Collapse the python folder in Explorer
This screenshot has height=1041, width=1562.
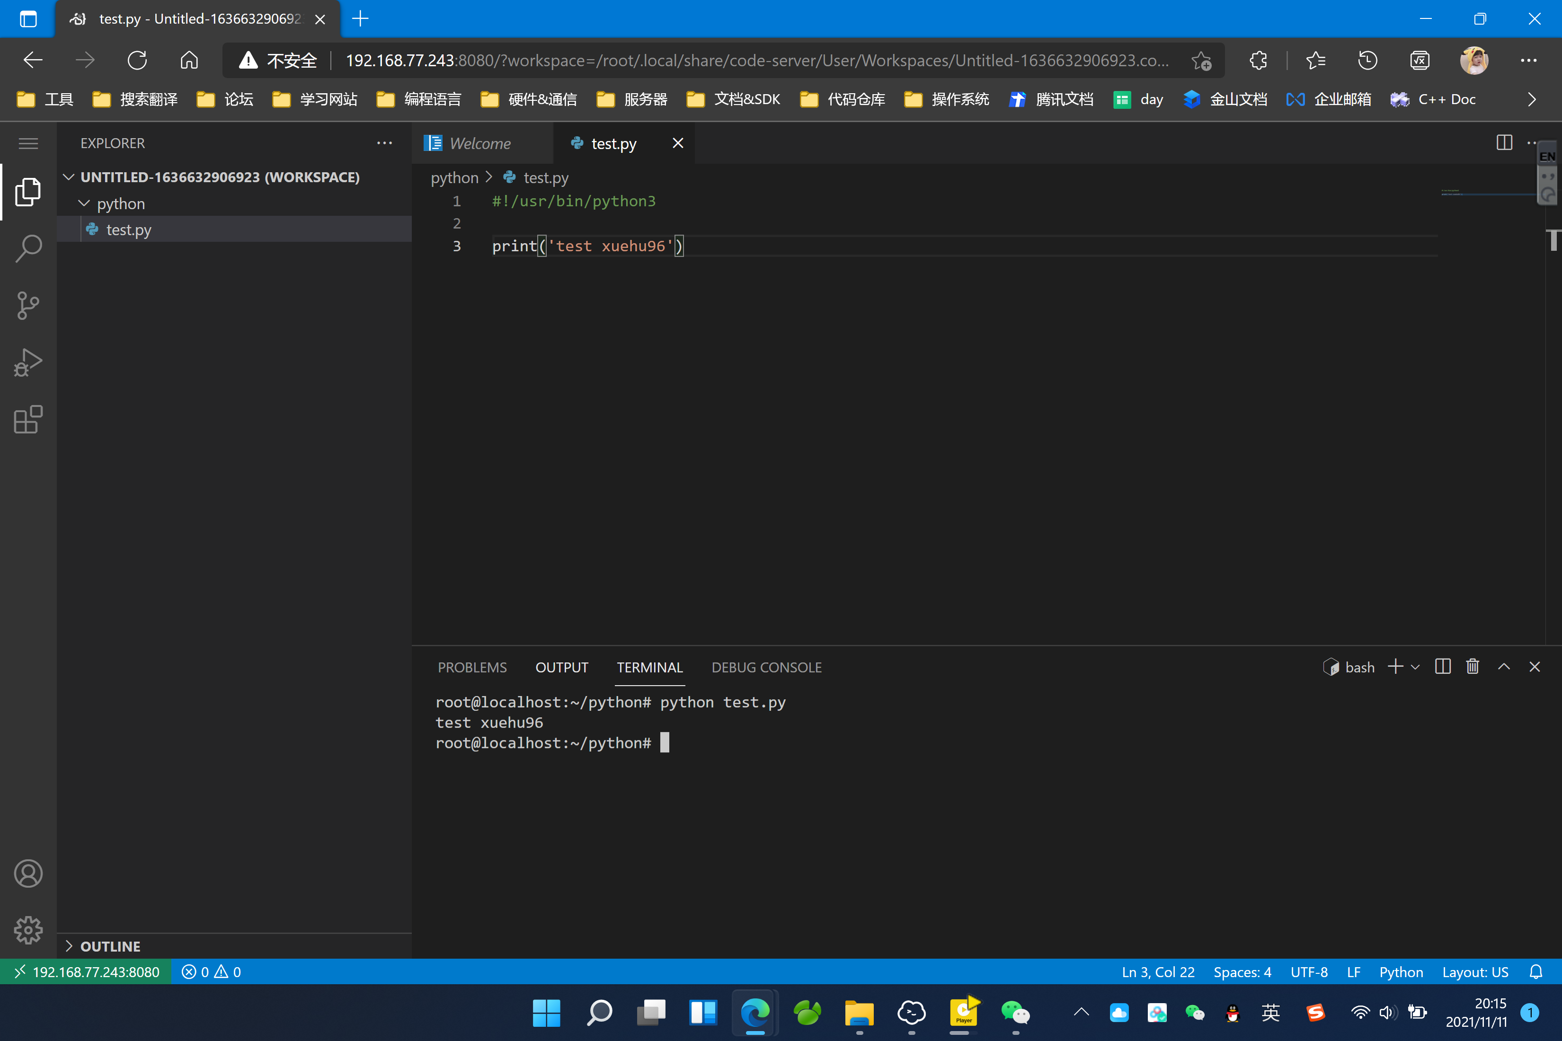(x=84, y=203)
